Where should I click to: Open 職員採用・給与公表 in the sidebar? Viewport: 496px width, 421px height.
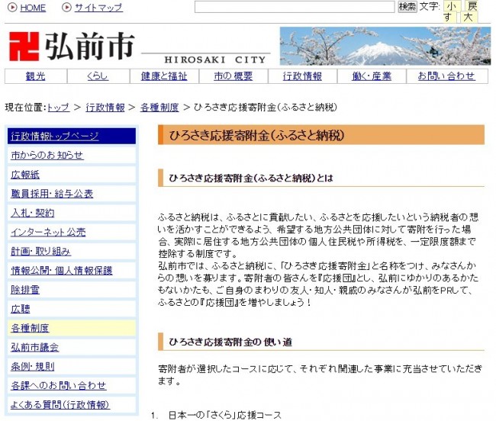[72, 194]
